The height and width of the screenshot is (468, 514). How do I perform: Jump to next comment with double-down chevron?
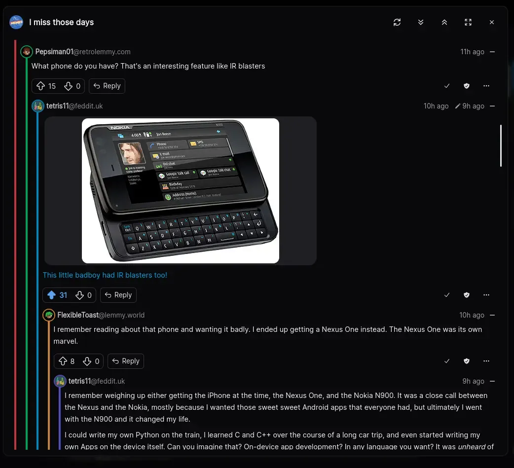coord(421,22)
